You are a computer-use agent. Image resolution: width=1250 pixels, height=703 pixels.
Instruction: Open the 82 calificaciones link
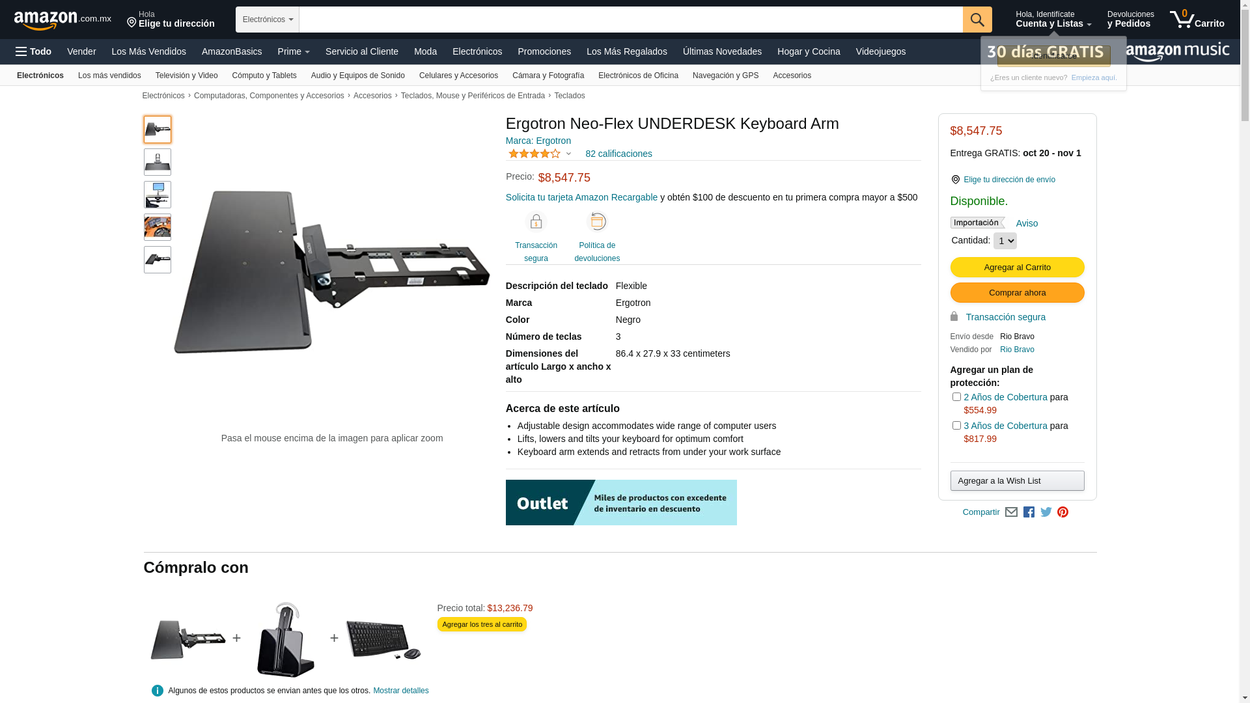pyautogui.click(x=618, y=154)
